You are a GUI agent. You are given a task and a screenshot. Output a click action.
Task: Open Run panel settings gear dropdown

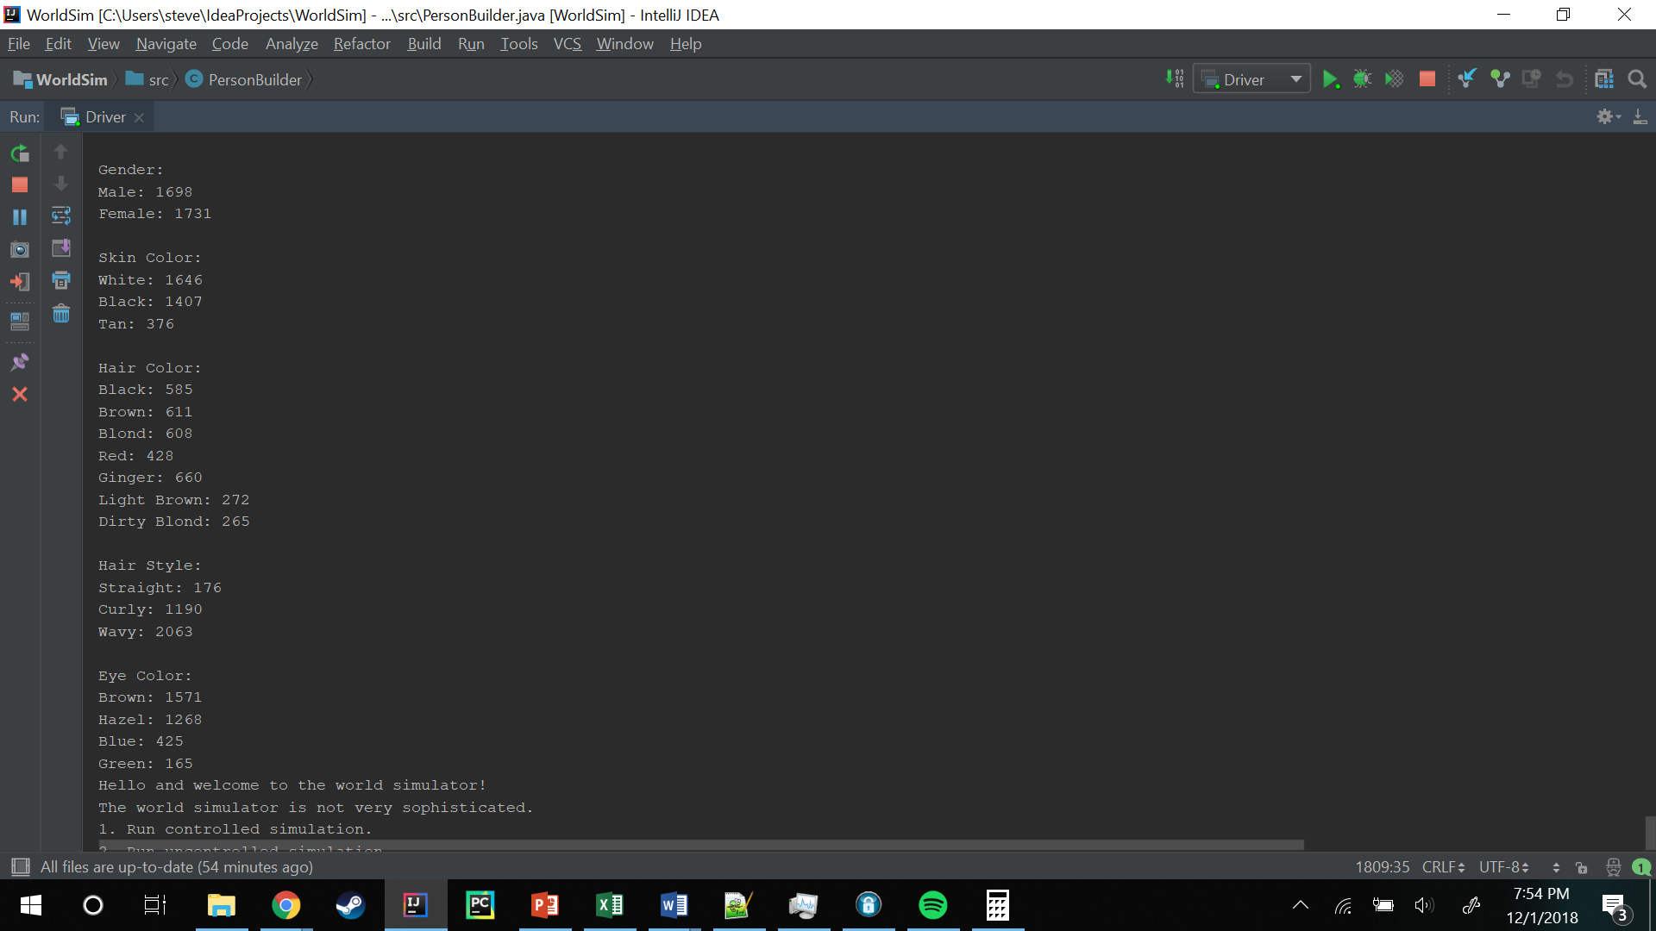click(1608, 116)
